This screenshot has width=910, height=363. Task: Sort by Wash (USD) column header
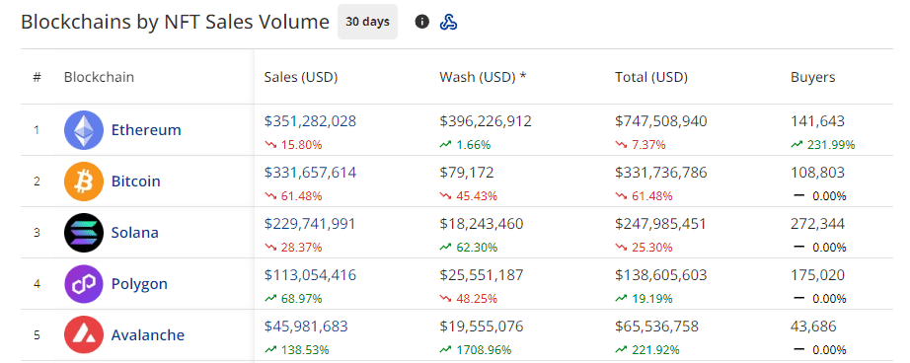[483, 77]
